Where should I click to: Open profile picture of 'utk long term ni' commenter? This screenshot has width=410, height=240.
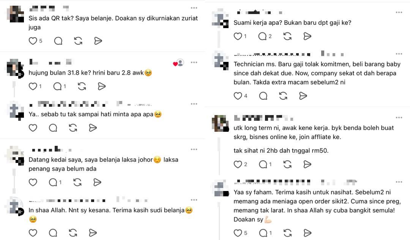[220, 123]
